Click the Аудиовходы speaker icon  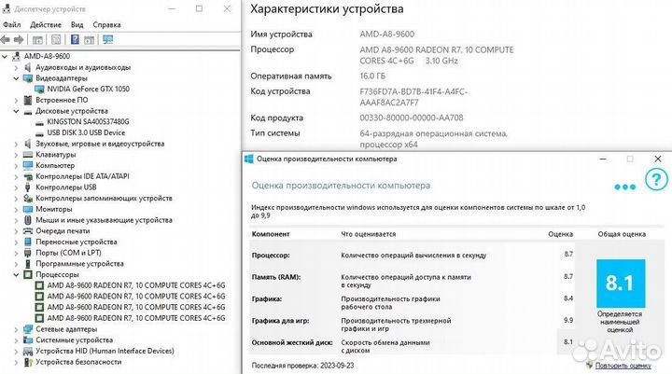click(28, 67)
